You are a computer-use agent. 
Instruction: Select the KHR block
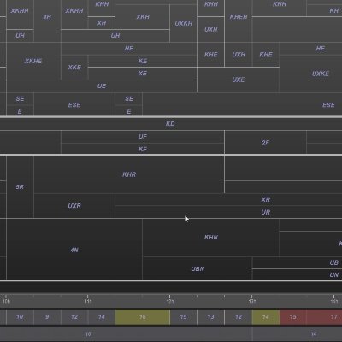click(x=129, y=174)
